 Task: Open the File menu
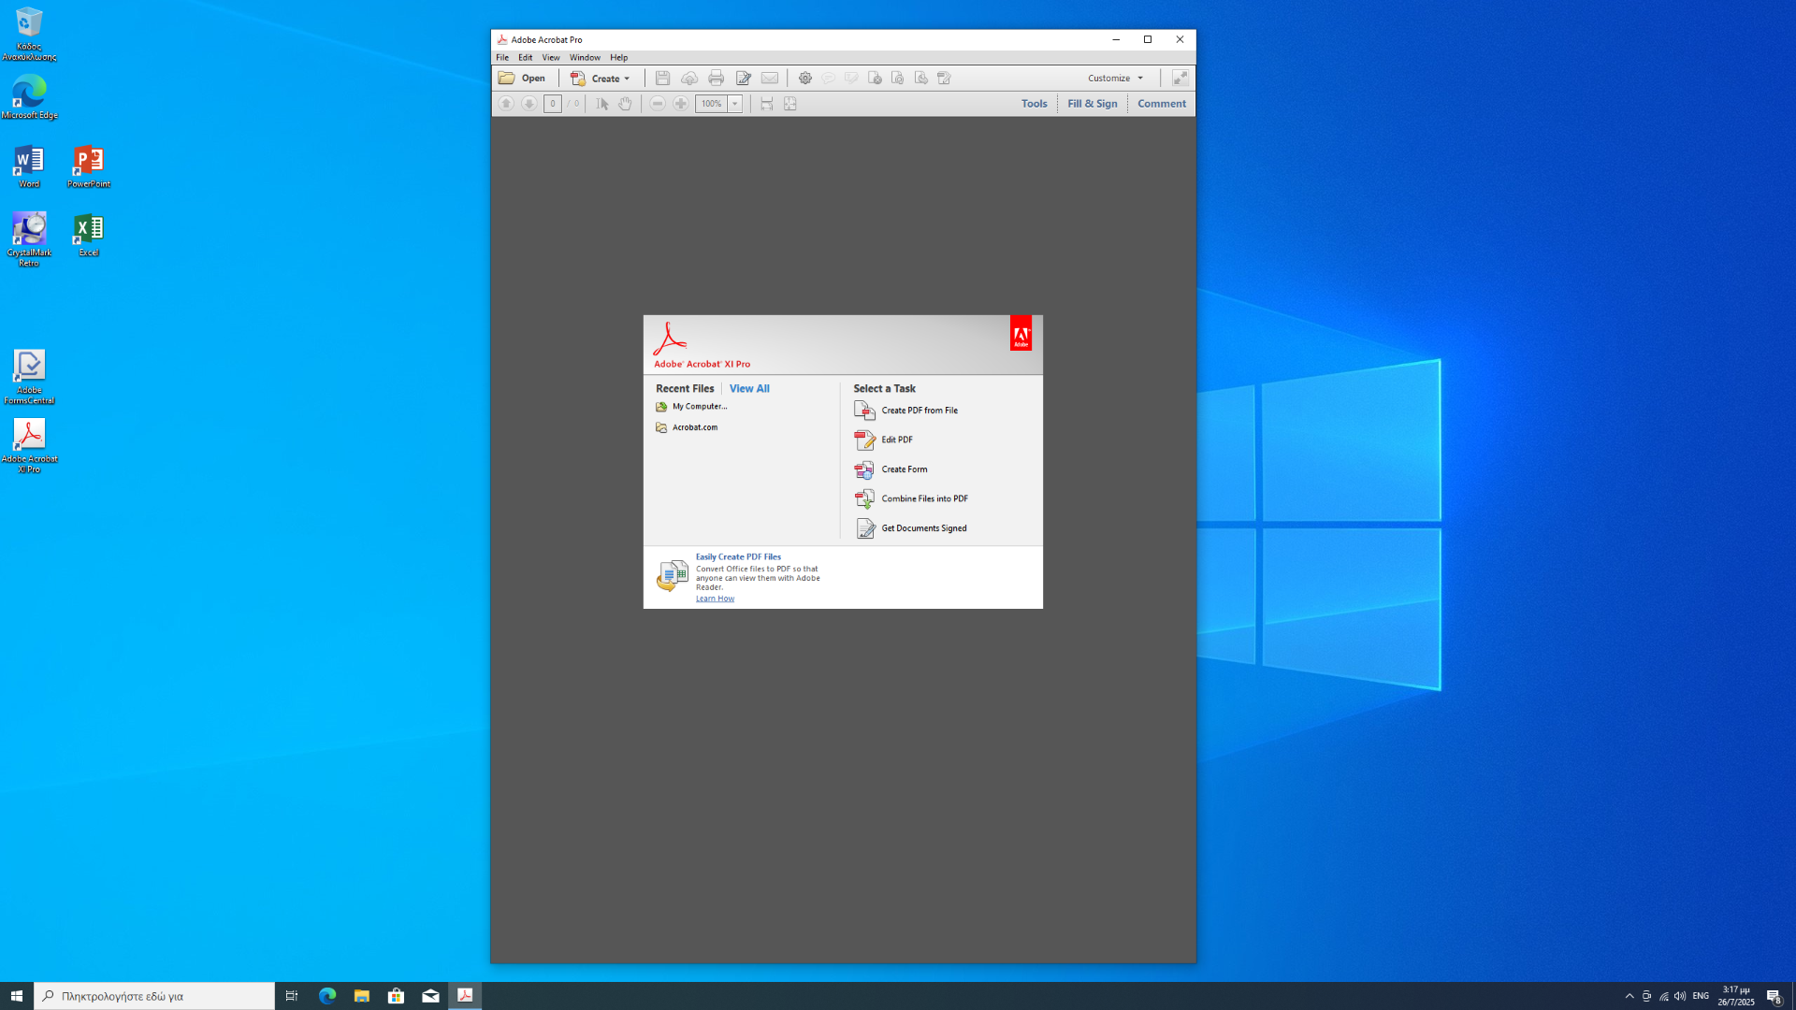tap(502, 58)
